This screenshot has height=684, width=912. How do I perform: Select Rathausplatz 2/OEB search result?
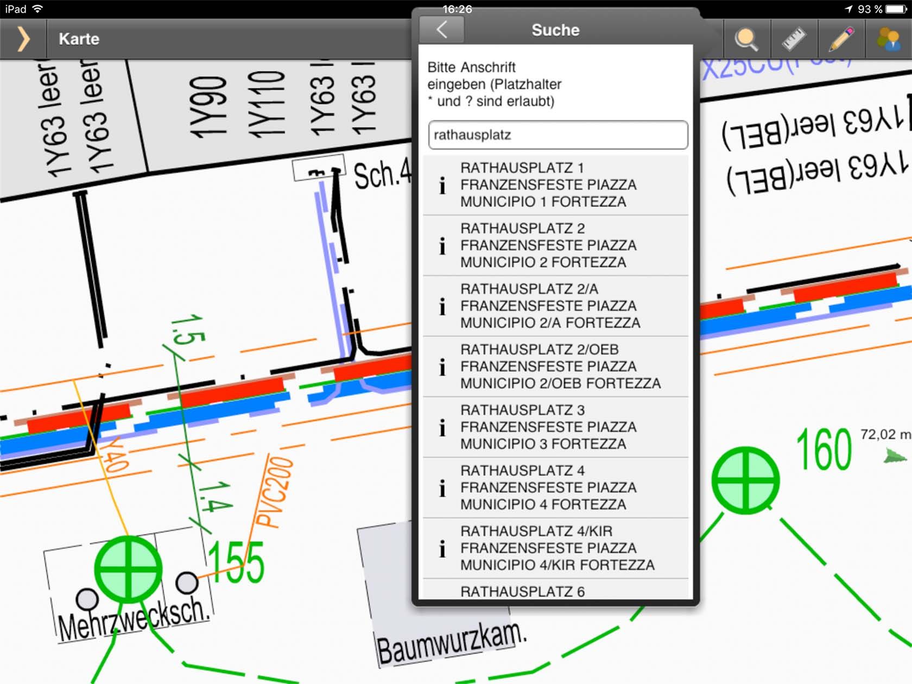pos(559,366)
